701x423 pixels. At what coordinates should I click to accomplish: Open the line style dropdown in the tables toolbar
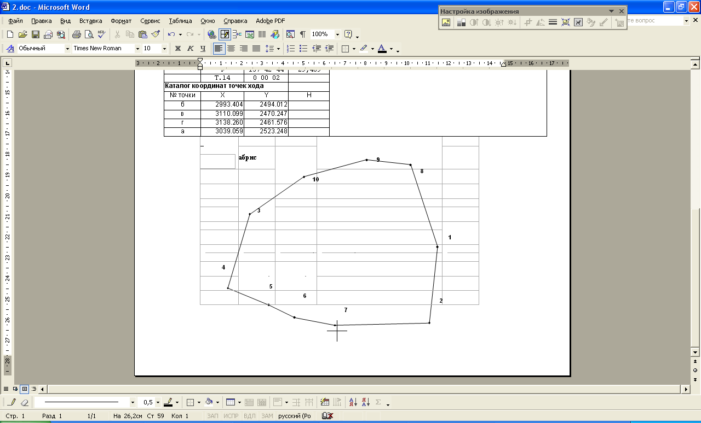pos(133,402)
